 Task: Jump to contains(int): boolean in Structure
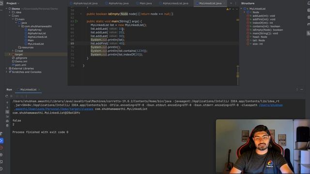(x=266, y=27)
